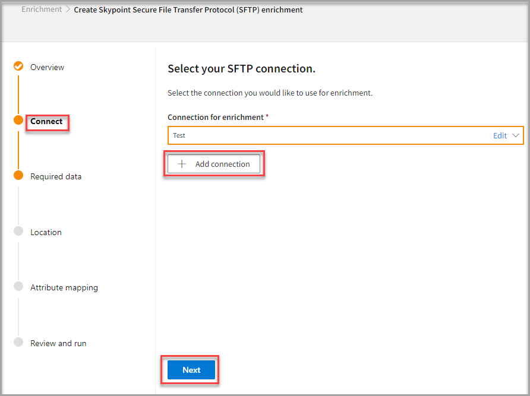Jump to the Required data step

(56, 176)
